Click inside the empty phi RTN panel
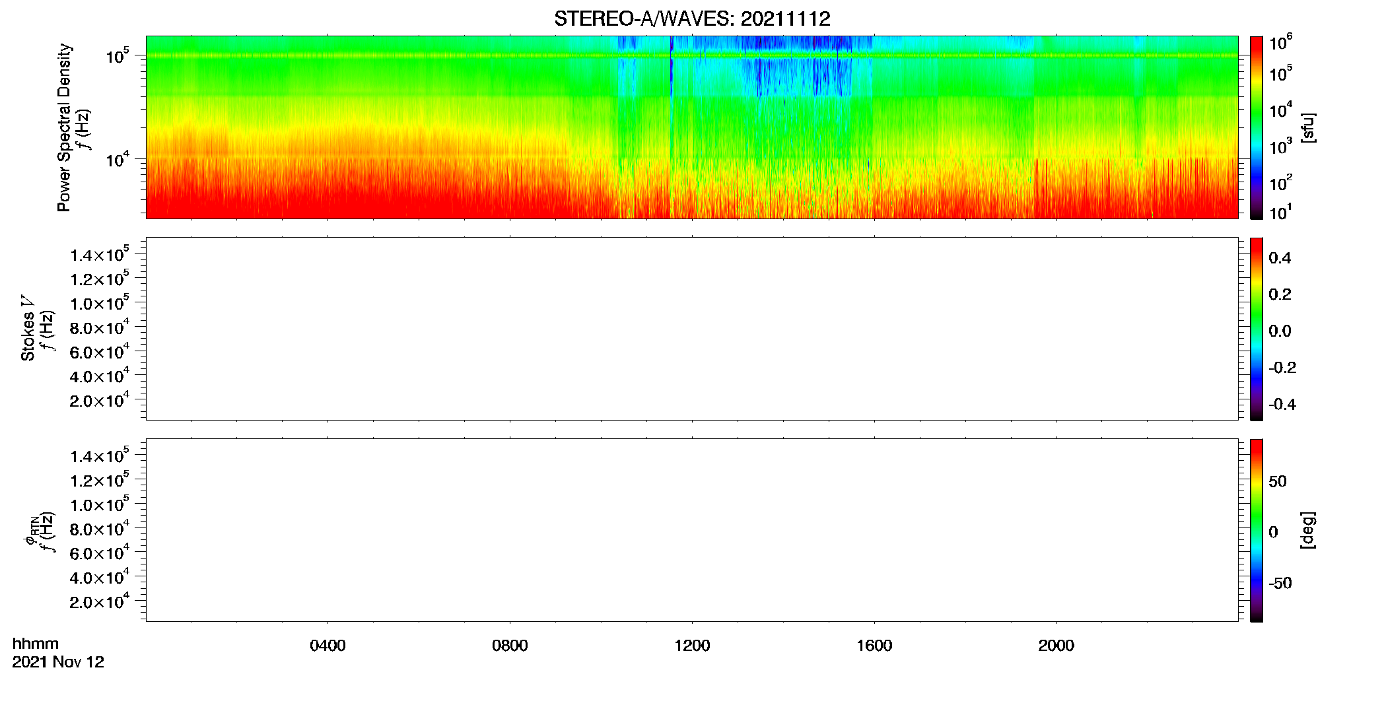This screenshot has width=1384, height=713. point(692,530)
